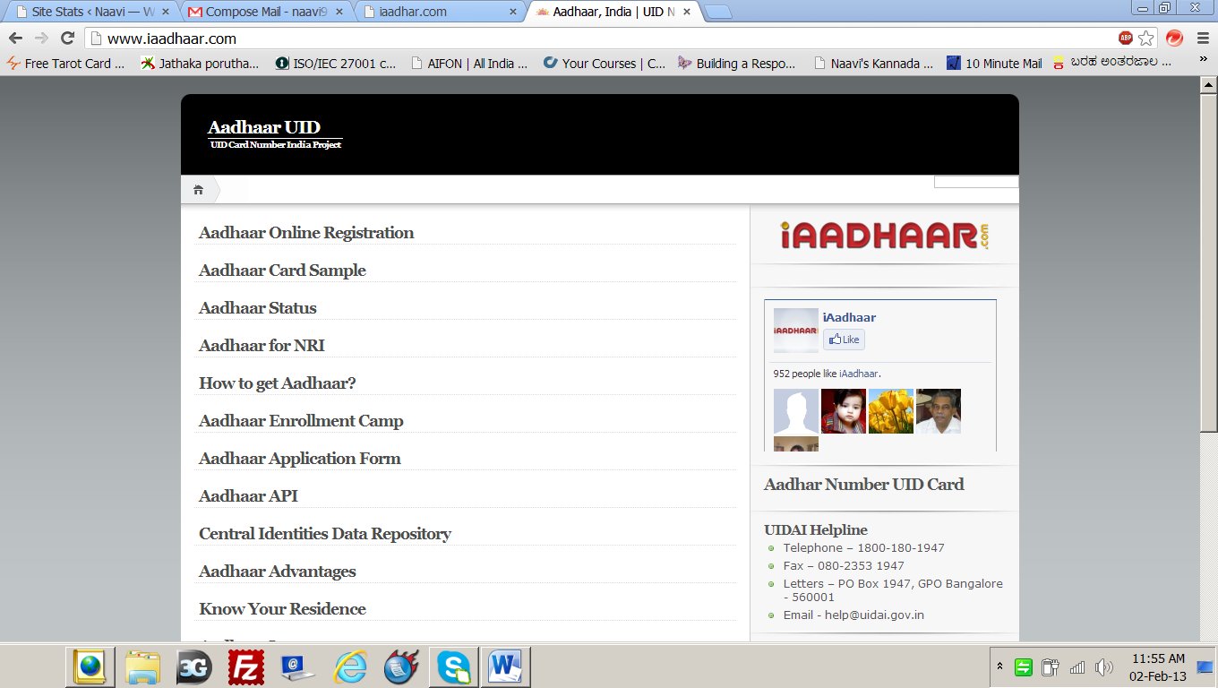Click the volume speaker tray icon

pos(1103,667)
